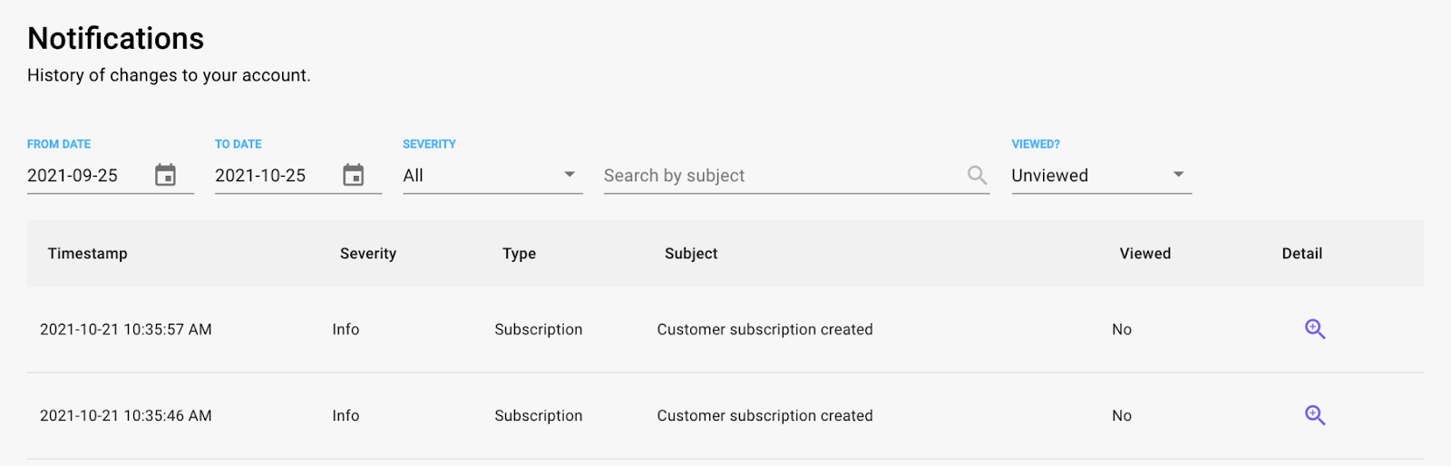This screenshot has height=466, width=1451.
Task: Open the Severity filter set to All
Action: pos(481,176)
